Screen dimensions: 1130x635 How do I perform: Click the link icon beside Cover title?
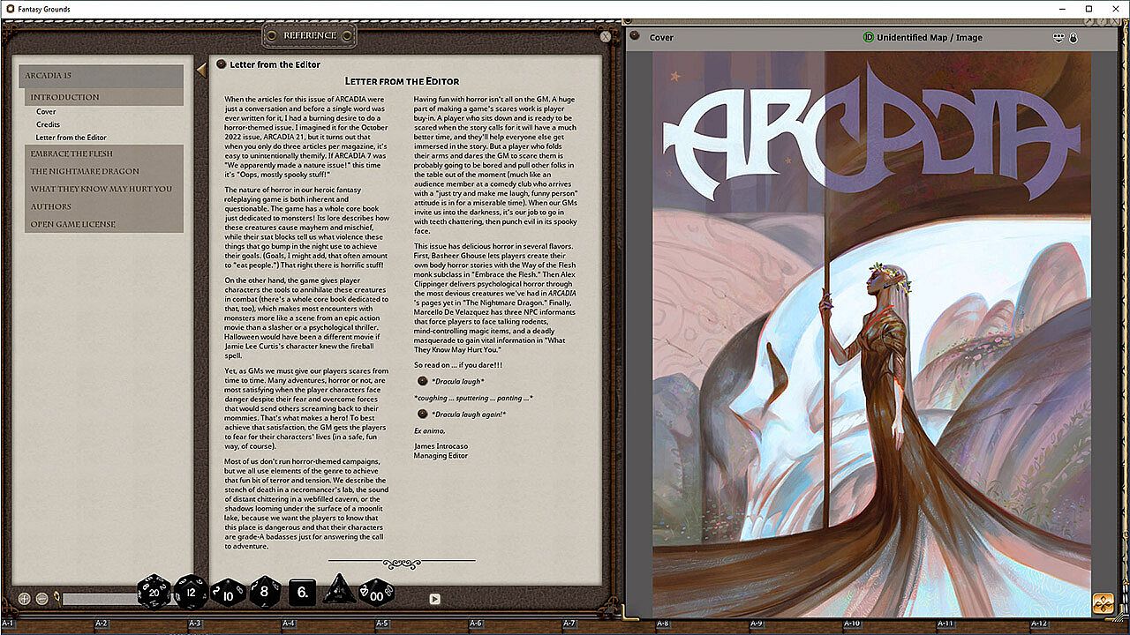click(635, 37)
